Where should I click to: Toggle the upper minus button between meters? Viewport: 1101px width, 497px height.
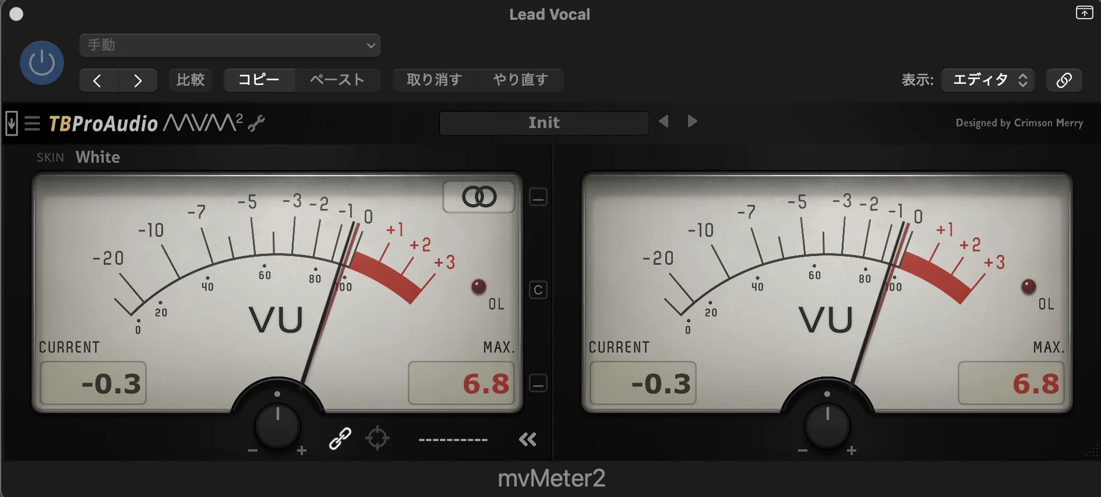538,197
